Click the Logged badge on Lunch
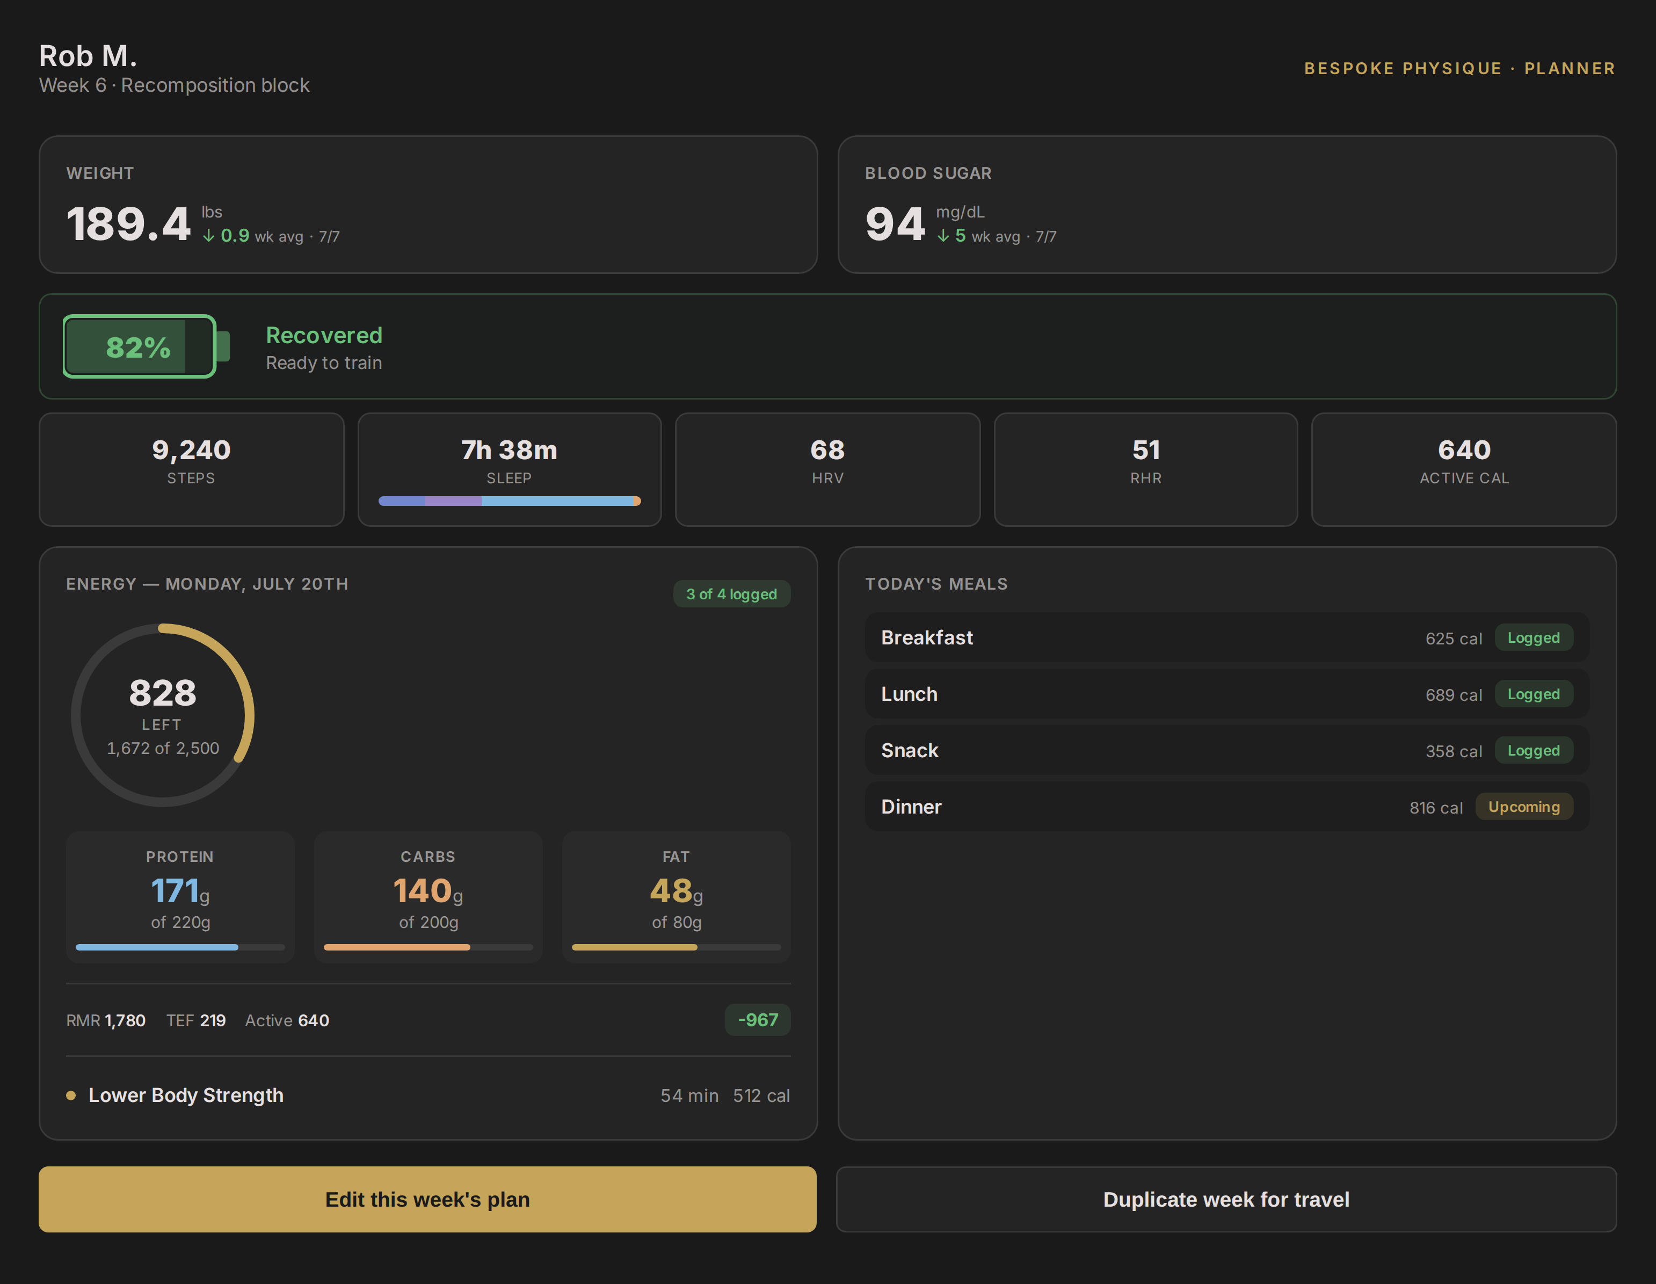Viewport: 1656px width, 1284px height. coord(1533,694)
